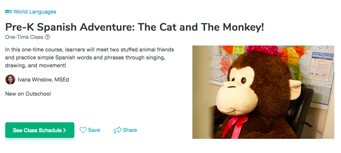Click the Save label text
The width and height of the screenshot is (341, 153).
tap(94, 130)
